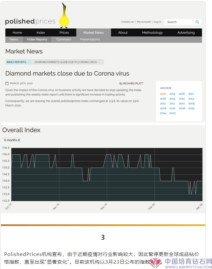Image resolution: width=212 pixels, height=269 pixels.
Task: Open the 2012 archive link
Action: [163, 104]
